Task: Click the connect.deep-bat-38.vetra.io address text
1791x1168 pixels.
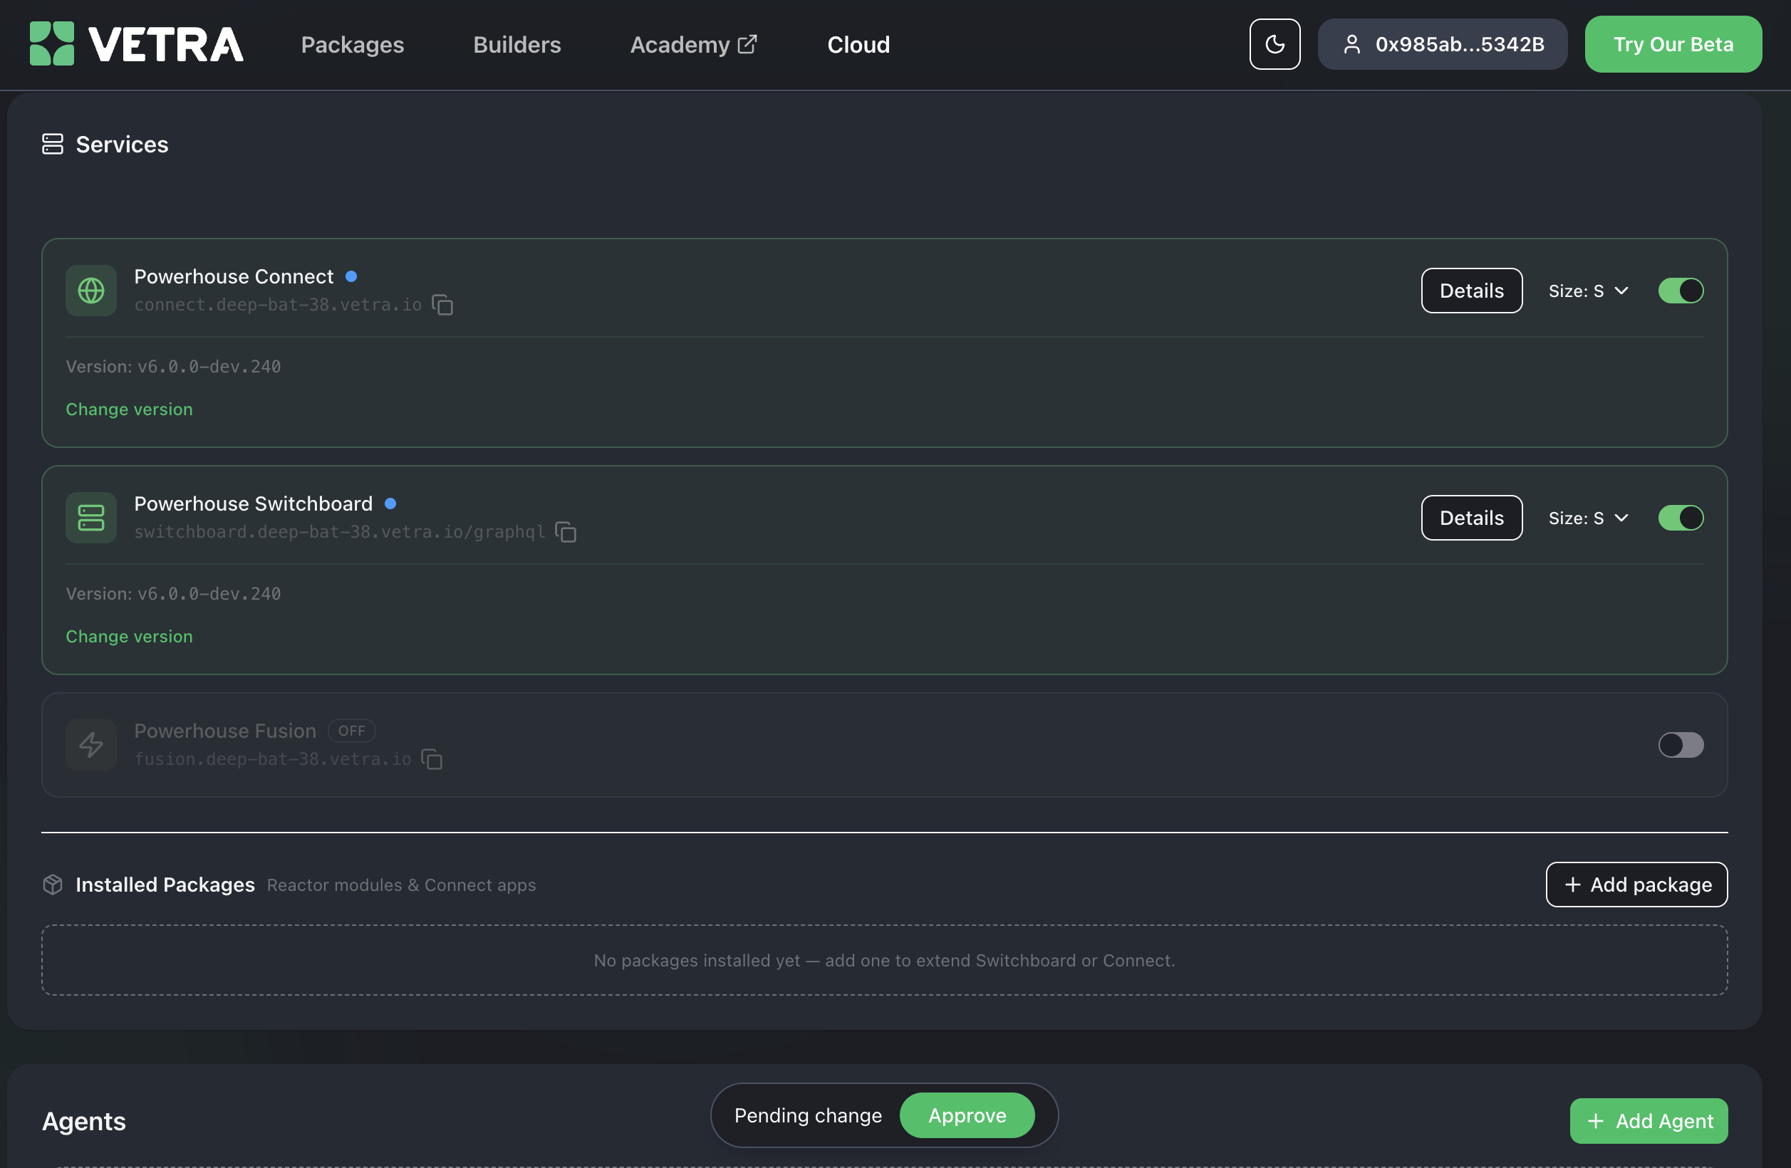Action: tap(278, 305)
